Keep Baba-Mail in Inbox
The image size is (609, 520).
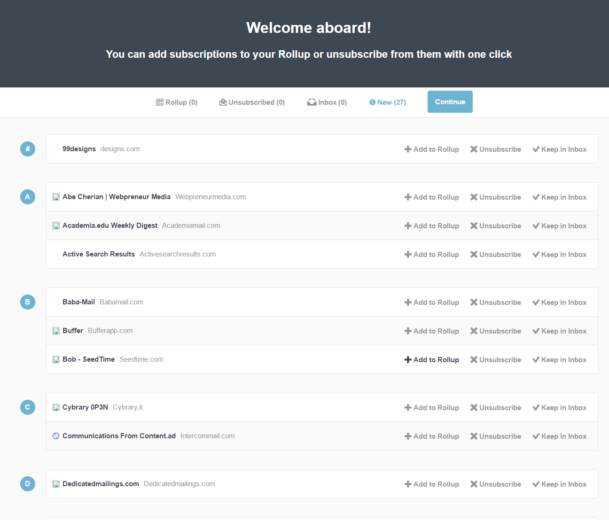coord(559,303)
